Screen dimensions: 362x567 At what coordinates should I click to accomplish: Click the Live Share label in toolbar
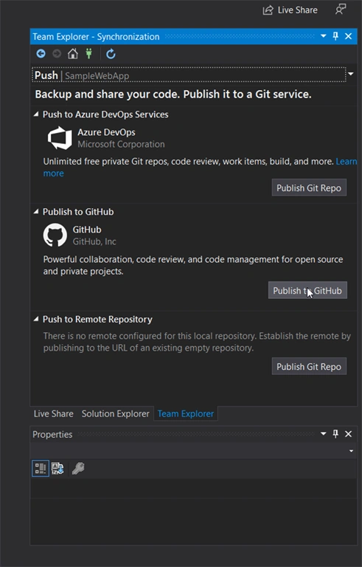click(x=298, y=10)
